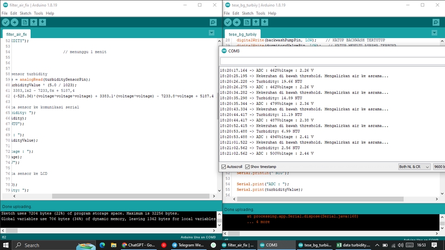Viewport: 445px width, 250px height.
Task: Toggle the Show timestamp checkbox
Action: 248,167
